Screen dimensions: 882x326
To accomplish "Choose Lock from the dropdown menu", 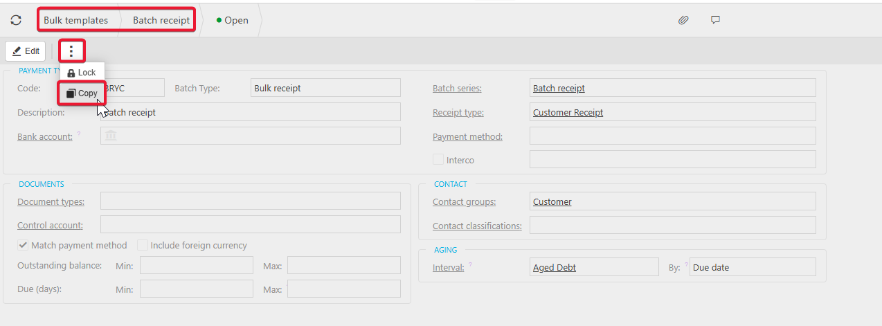I will [x=82, y=73].
